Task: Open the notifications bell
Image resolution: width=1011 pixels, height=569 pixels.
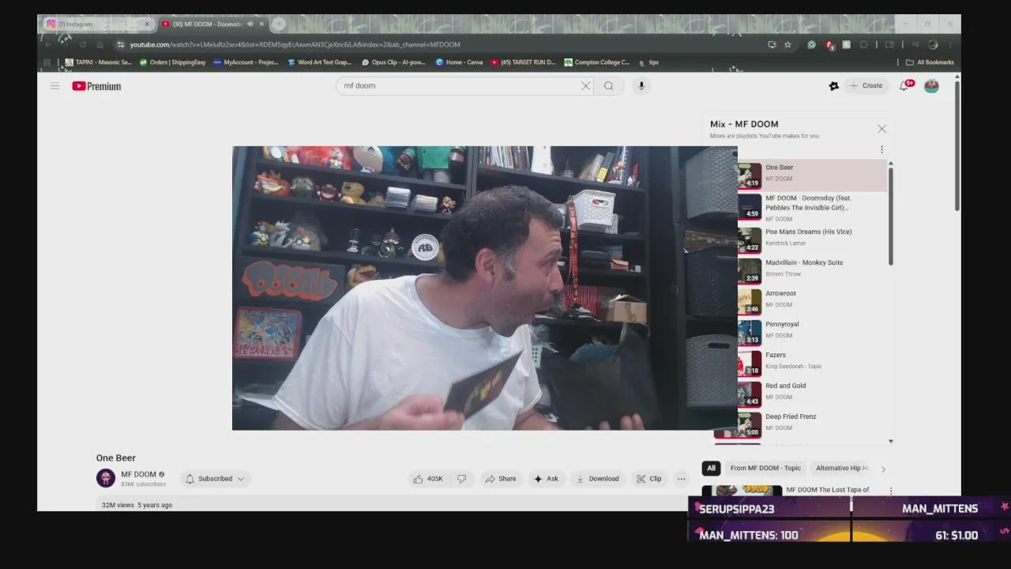Action: tap(904, 85)
